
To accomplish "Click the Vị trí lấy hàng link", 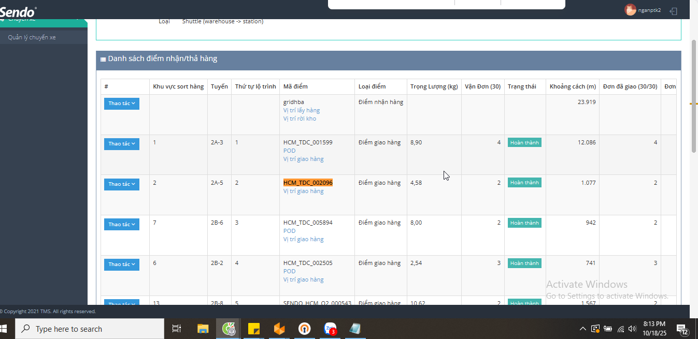I will click(302, 110).
